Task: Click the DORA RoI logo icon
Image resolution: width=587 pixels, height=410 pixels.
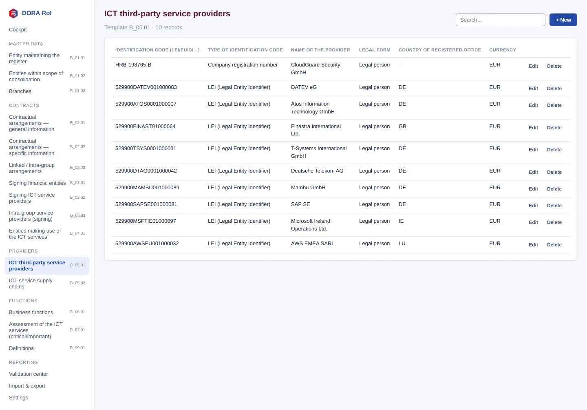Action: click(x=13, y=13)
